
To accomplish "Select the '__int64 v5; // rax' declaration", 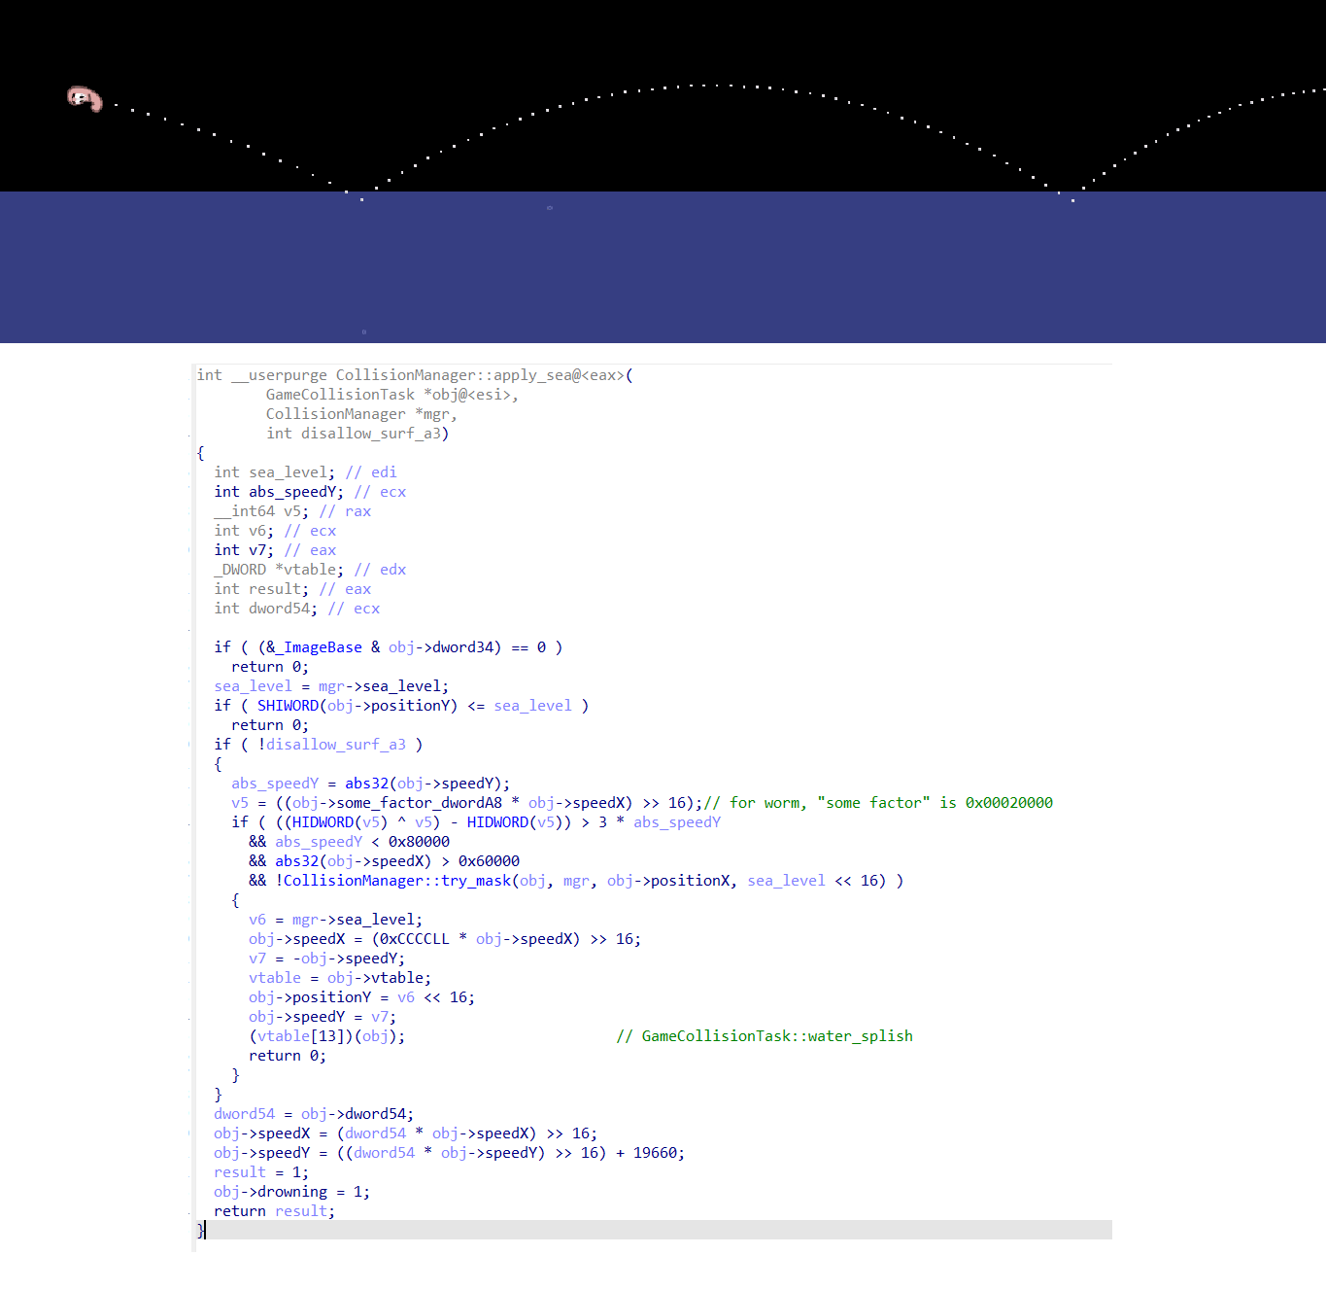I will 292,511.
